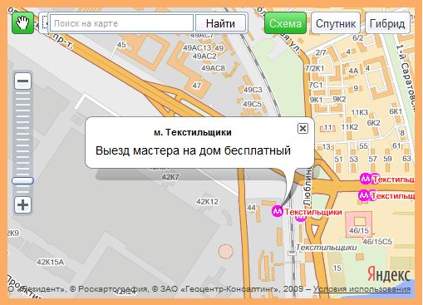Click the balloon title м. Текстильщики
Viewport: 423px width, 305px height.
pyautogui.click(x=193, y=132)
